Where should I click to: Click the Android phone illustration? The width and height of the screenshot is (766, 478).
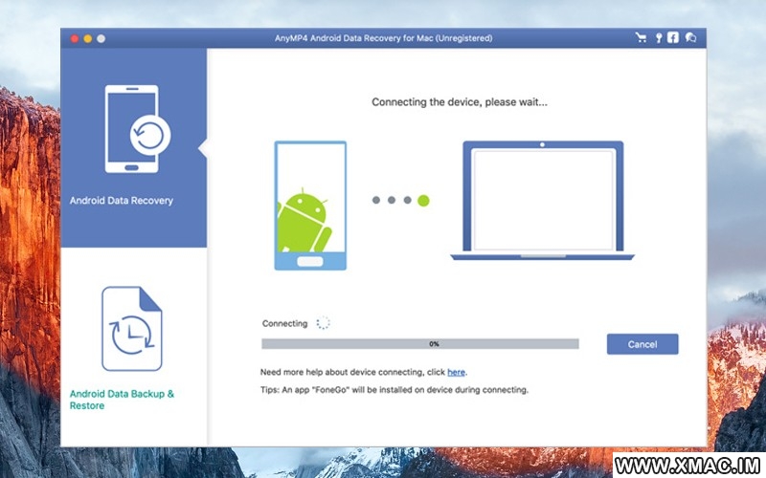pos(310,206)
